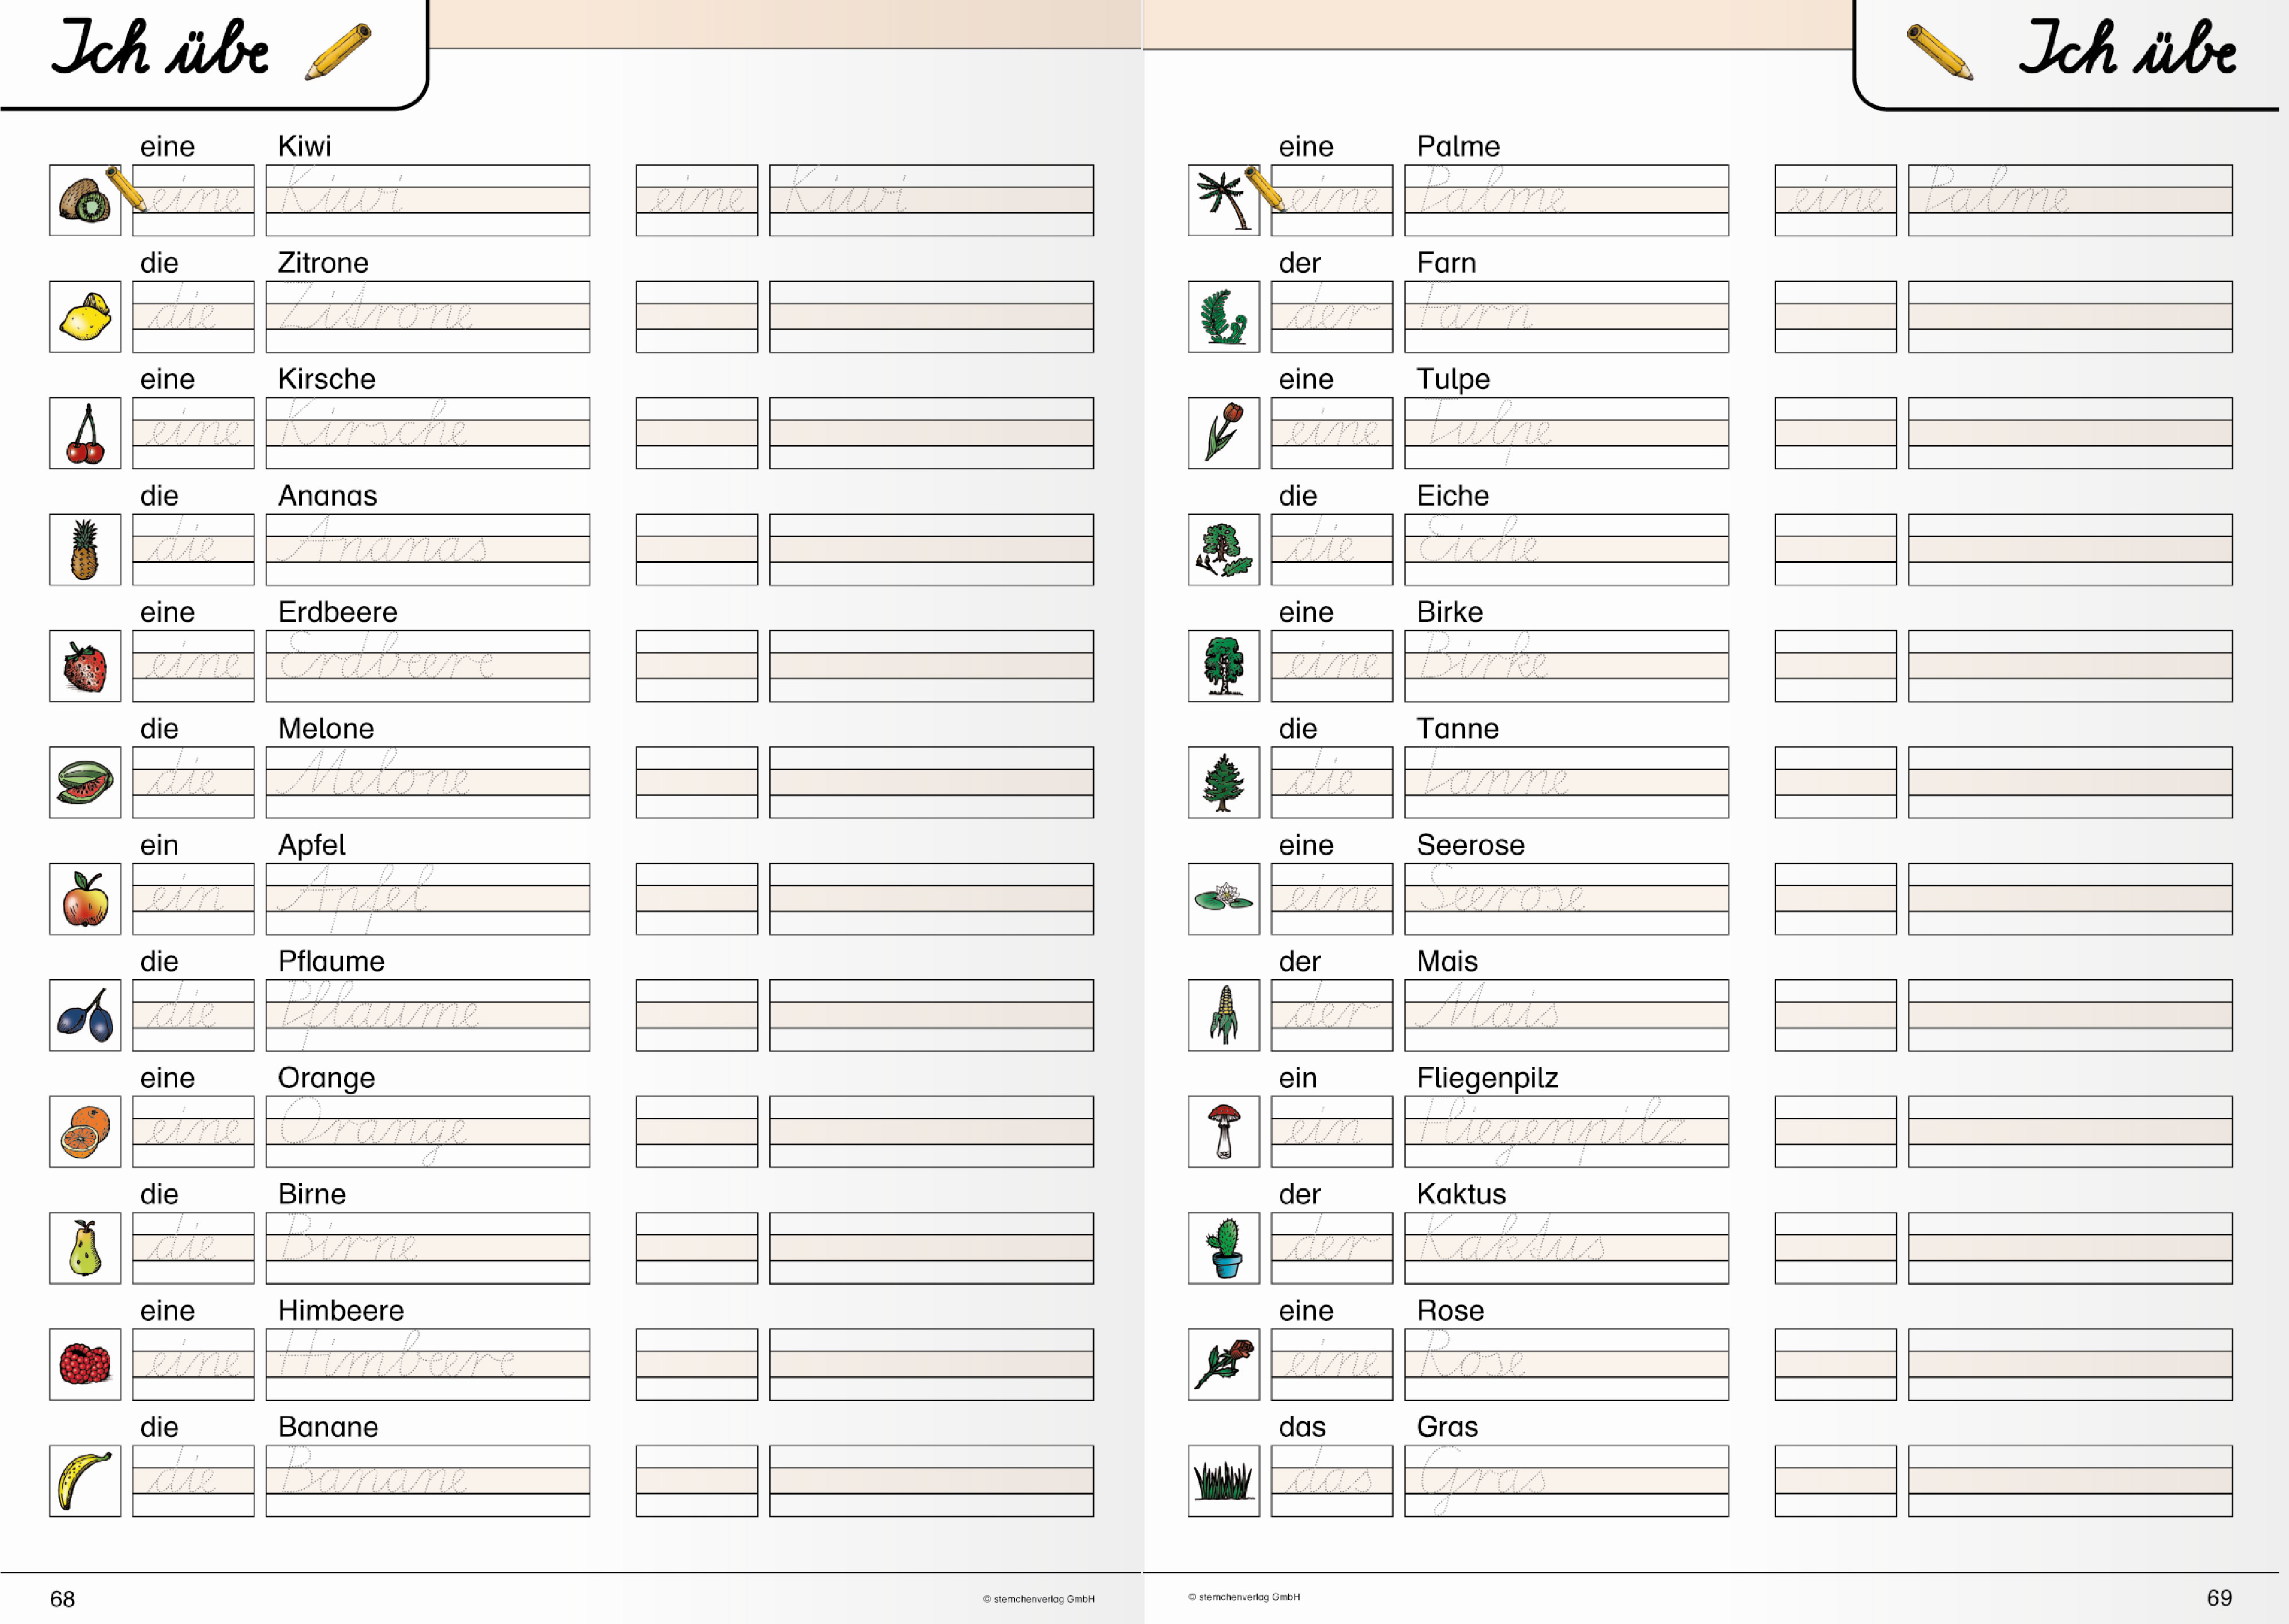Screen dimensions: 2289x1624
Task: Click the kiwi fruit picture
Action: pyautogui.click(x=84, y=200)
